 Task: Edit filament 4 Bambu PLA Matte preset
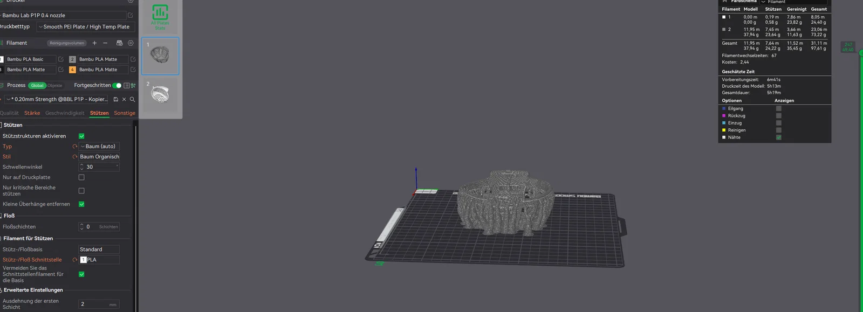click(x=133, y=70)
